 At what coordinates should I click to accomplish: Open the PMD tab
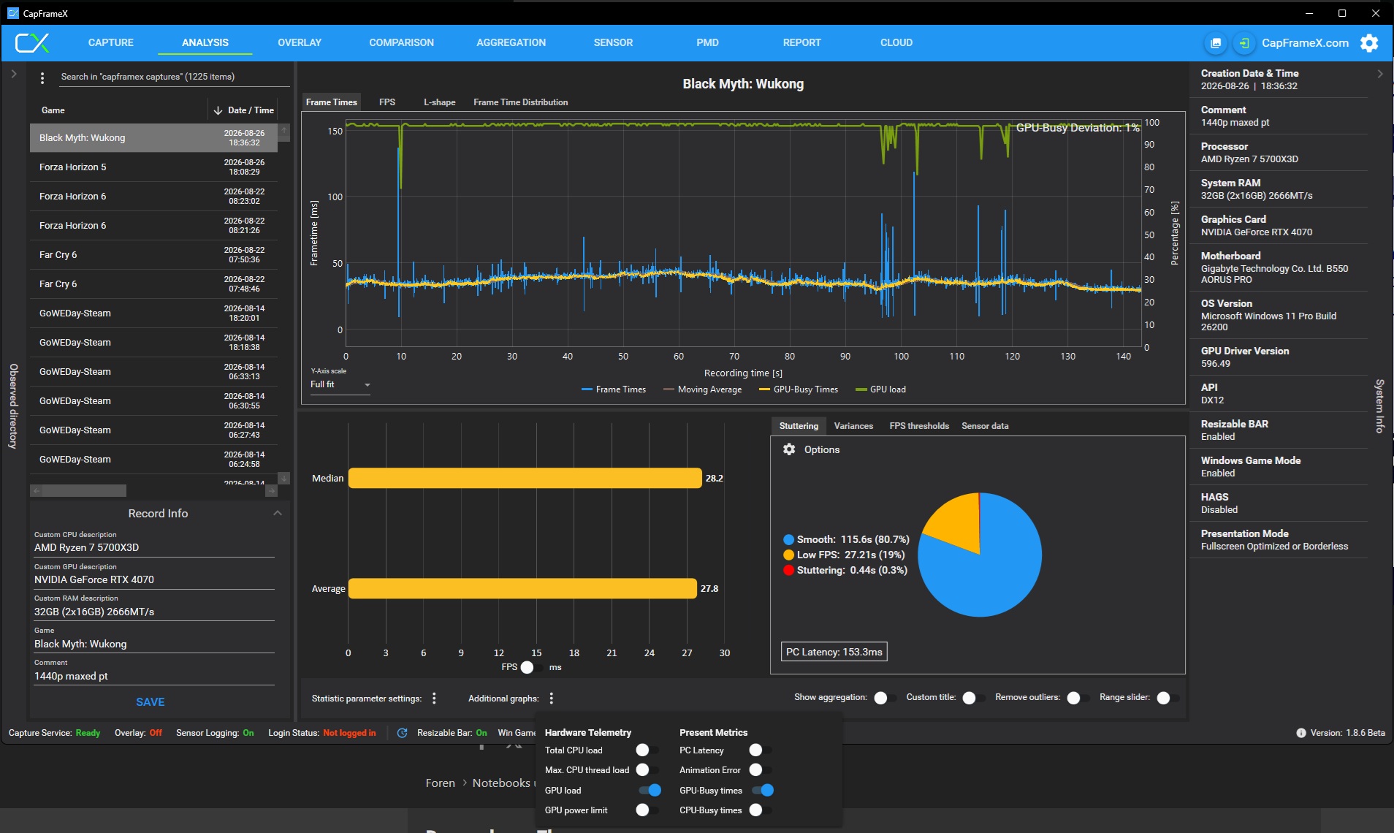point(708,42)
